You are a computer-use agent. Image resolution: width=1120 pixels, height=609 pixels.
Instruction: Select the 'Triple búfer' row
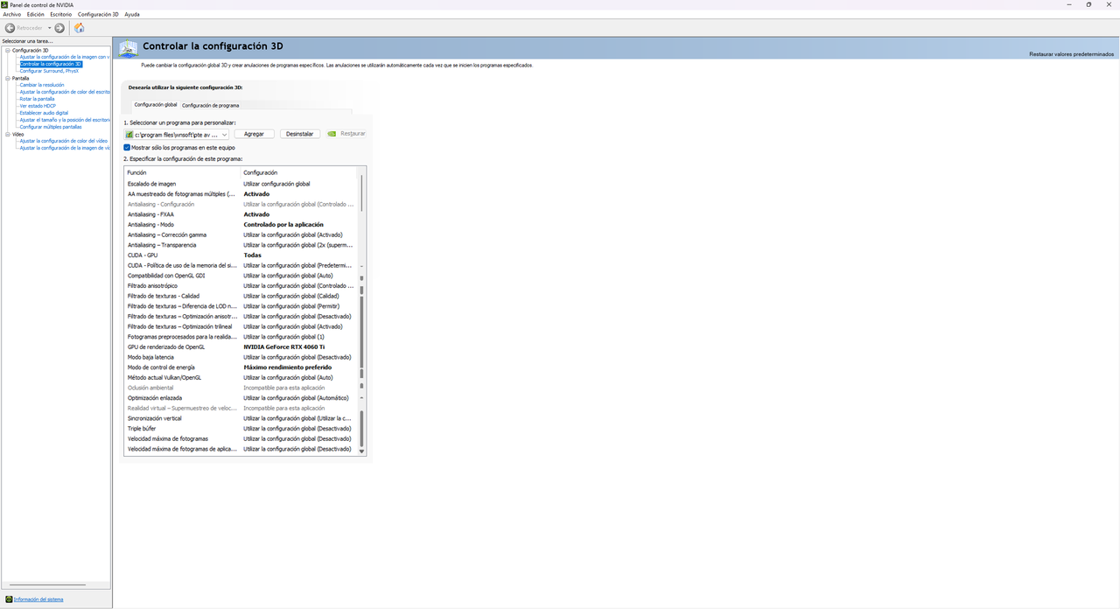pyautogui.click(x=241, y=429)
